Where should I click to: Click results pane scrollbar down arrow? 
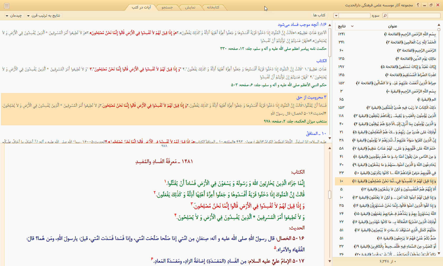coord(330,138)
